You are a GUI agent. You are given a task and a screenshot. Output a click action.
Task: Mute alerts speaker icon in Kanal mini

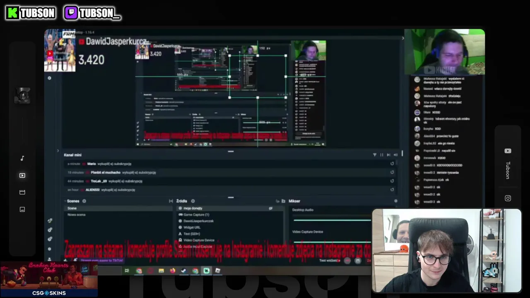(x=395, y=155)
